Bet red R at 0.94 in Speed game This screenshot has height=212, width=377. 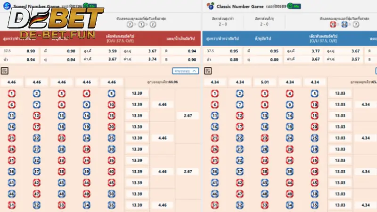[180, 51]
